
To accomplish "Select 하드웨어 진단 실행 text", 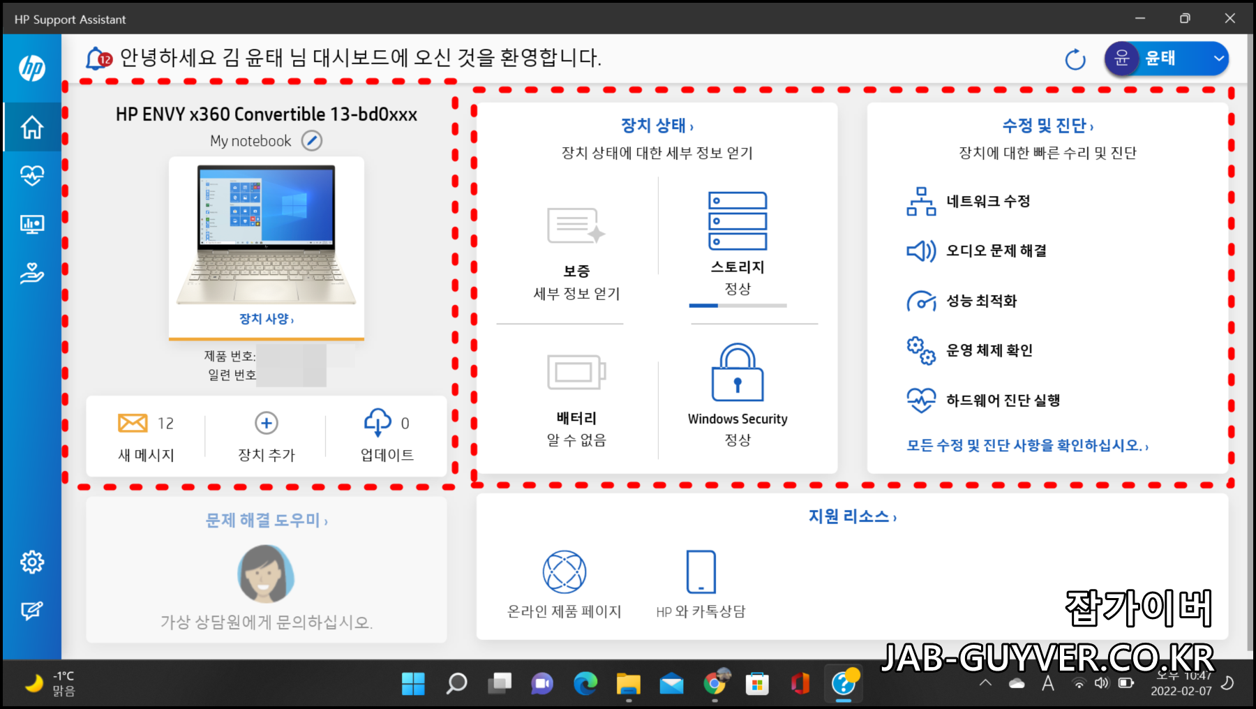I will coord(1003,400).
